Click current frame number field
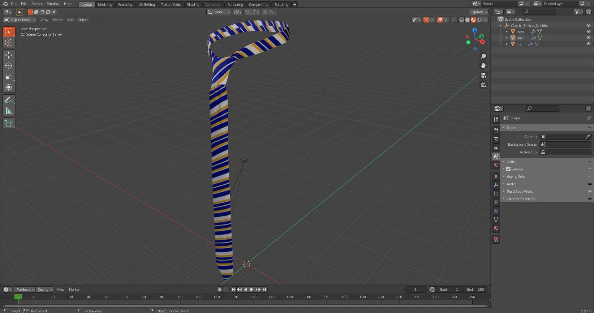 [416, 289]
